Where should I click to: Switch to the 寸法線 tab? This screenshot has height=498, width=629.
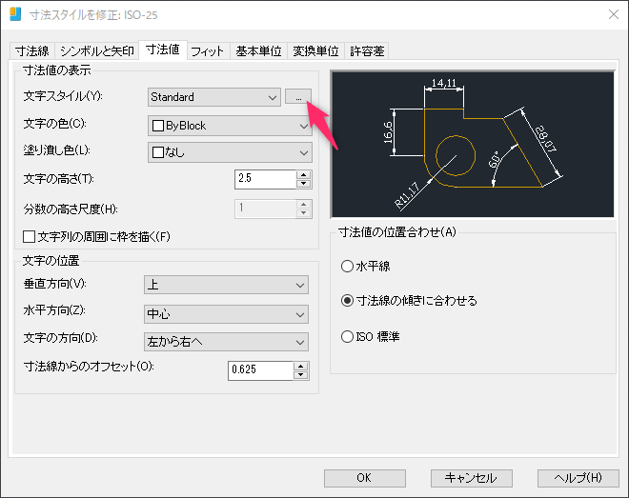tap(32, 50)
